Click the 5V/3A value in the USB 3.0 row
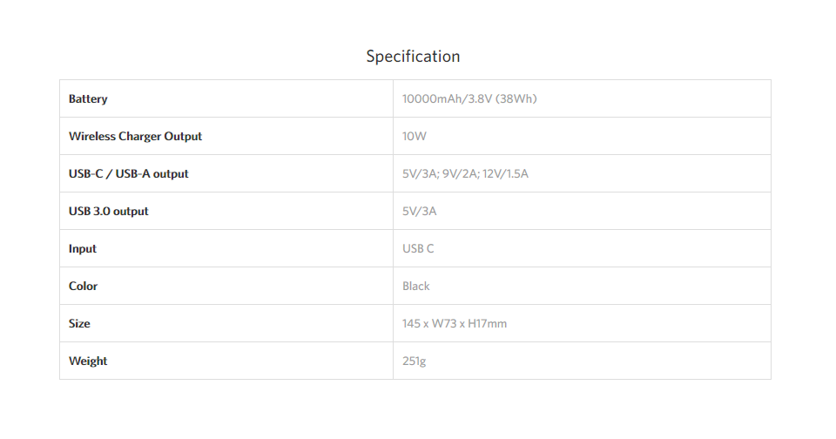 (419, 212)
